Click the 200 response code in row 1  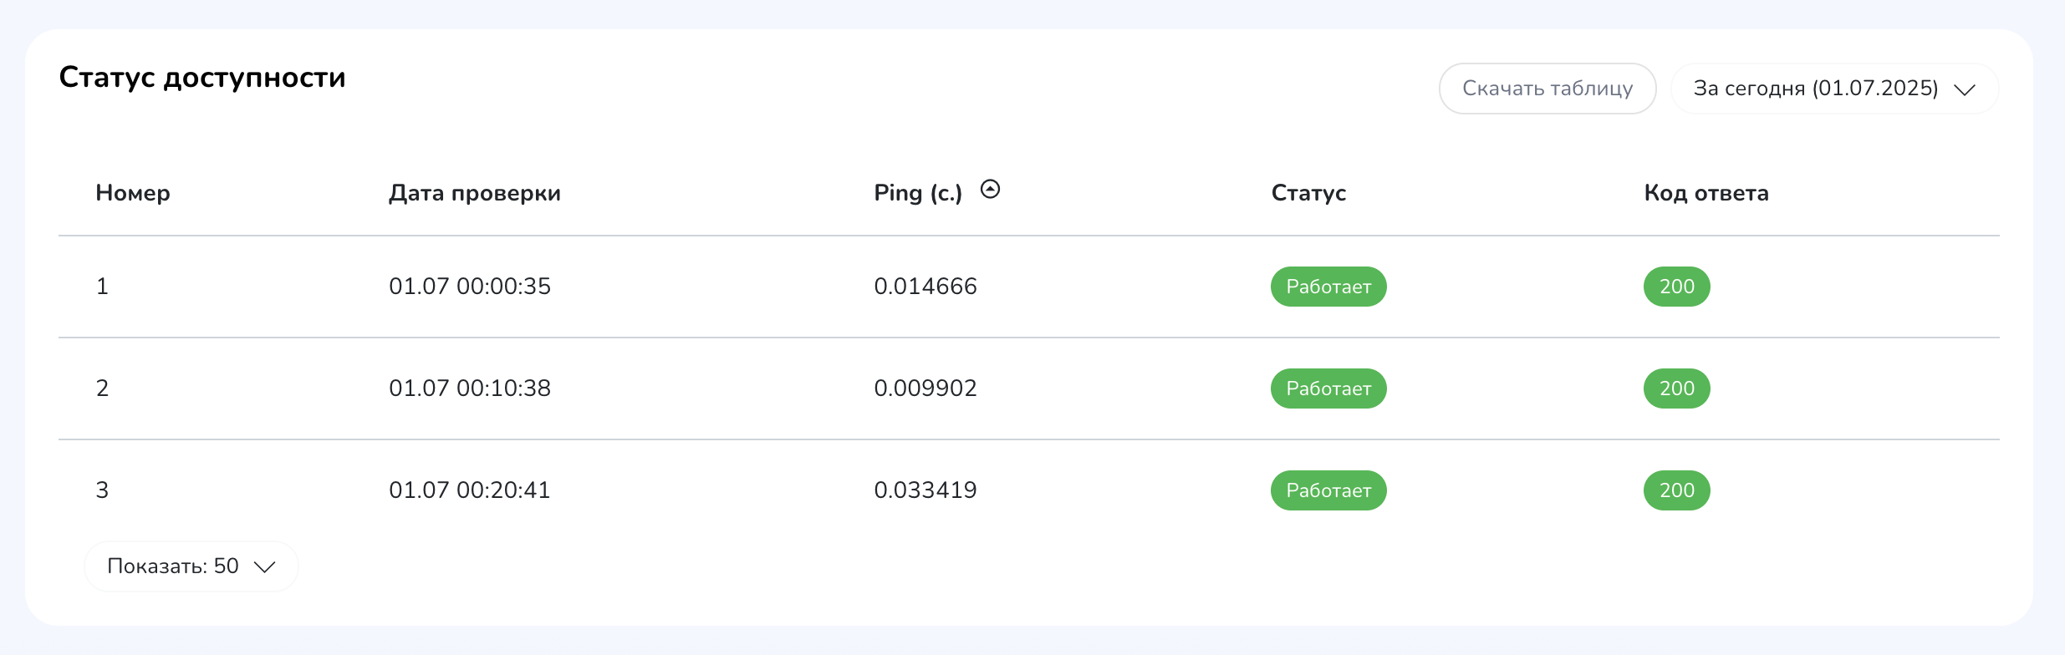click(1677, 287)
